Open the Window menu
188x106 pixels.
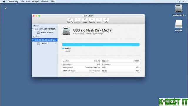pos(45,1)
